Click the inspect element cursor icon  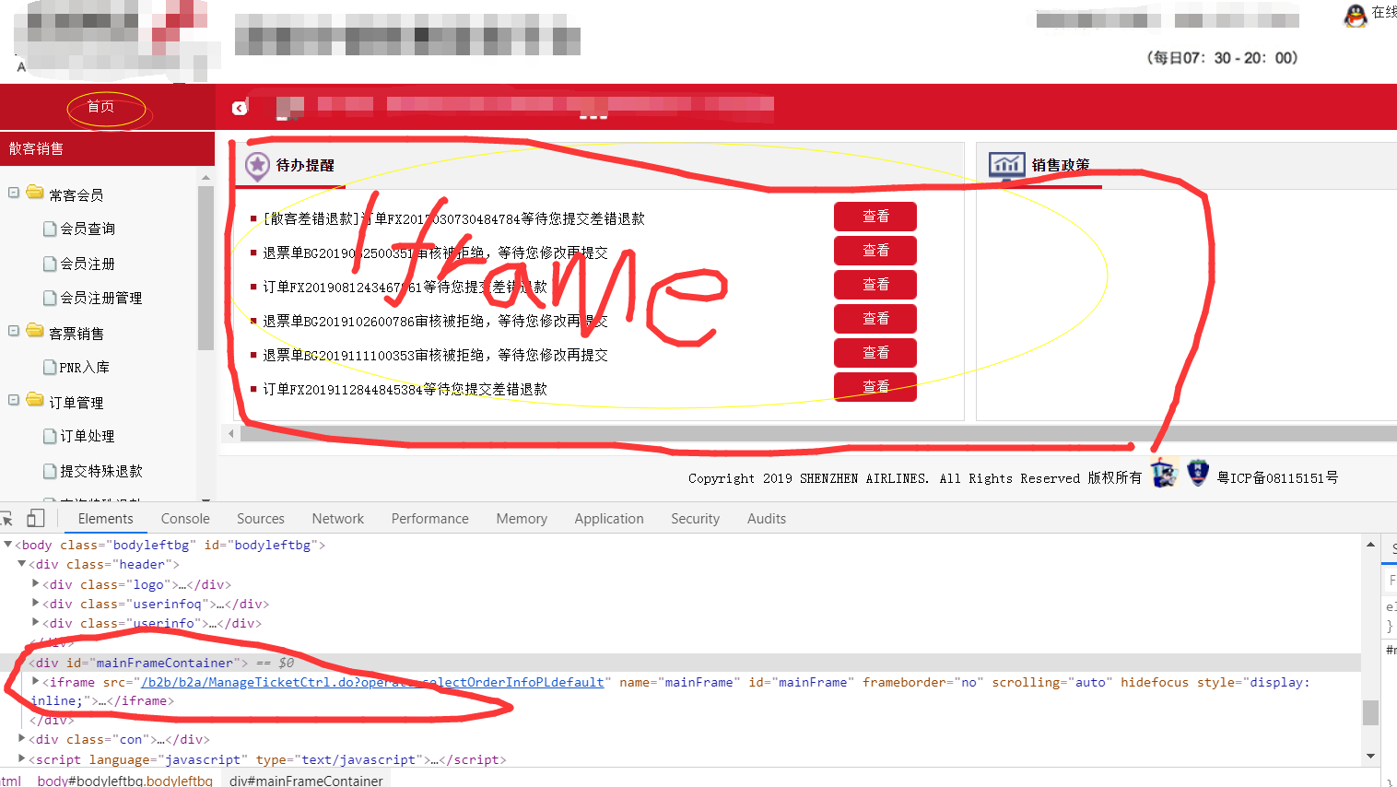[x=6, y=518]
